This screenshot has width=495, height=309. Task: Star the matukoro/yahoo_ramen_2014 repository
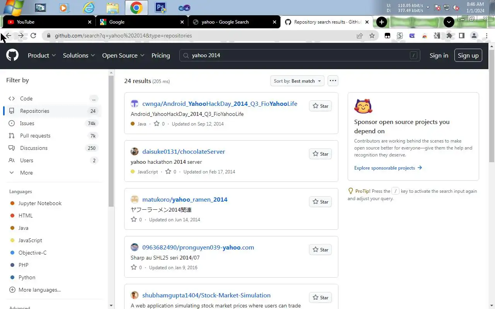pyautogui.click(x=320, y=202)
